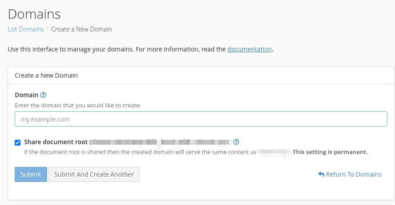Select the Create a New Domain breadcrumb

[81, 29]
